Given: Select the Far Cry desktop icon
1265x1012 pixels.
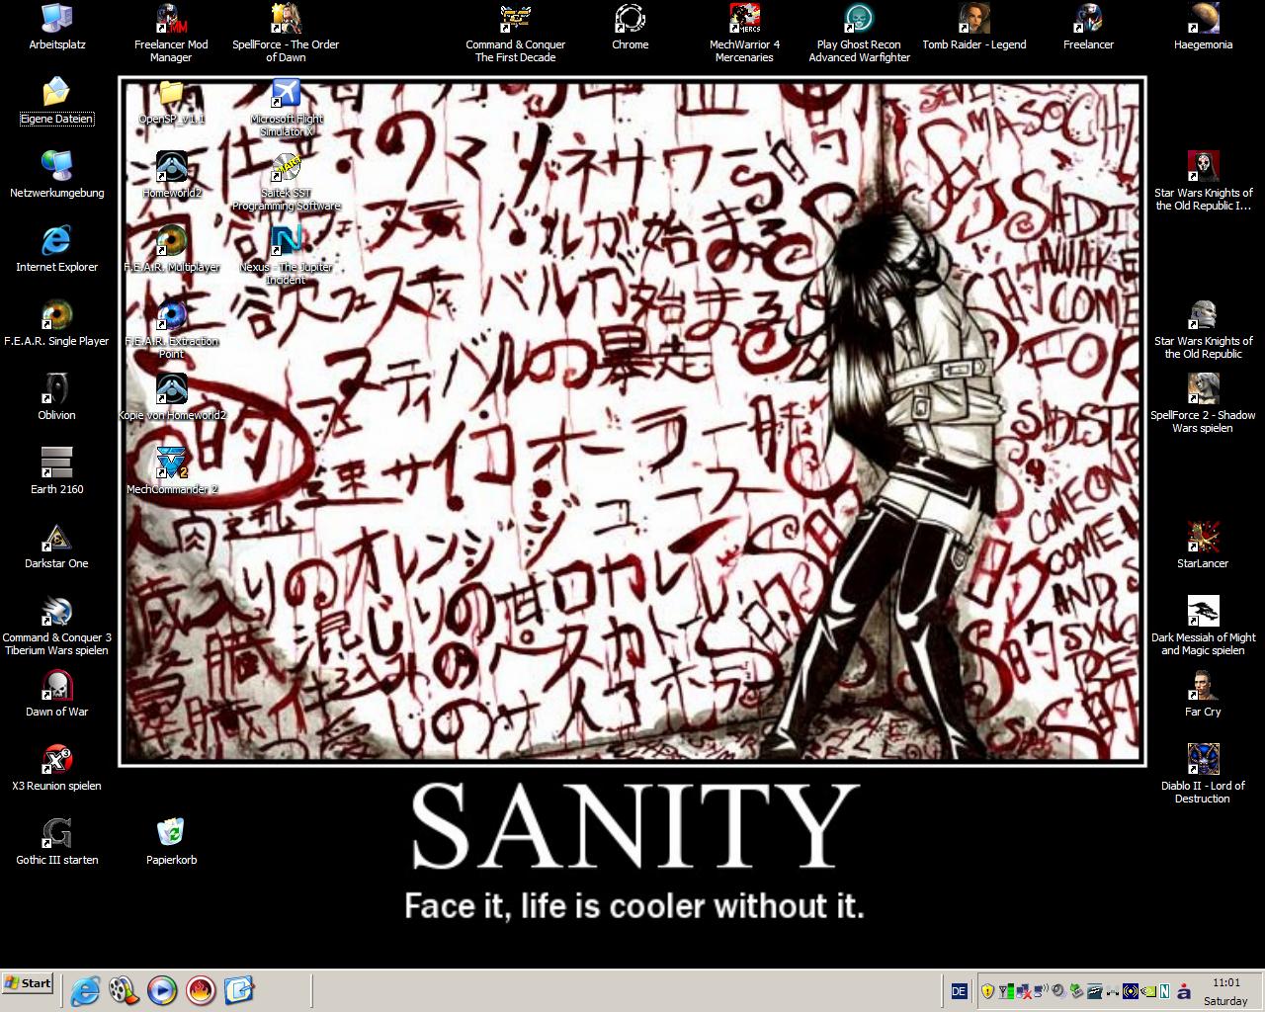Looking at the screenshot, I should (x=1203, y=686).
